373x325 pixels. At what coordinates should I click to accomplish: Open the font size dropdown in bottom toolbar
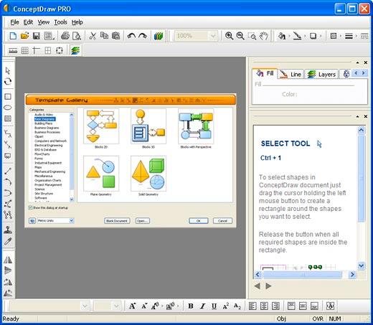[x=116, y=306]
